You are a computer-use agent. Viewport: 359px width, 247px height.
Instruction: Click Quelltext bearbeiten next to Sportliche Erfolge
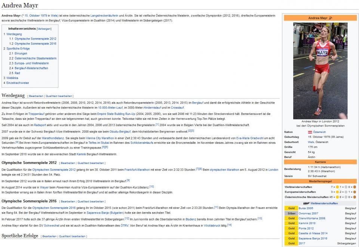[x=72, y=237]
